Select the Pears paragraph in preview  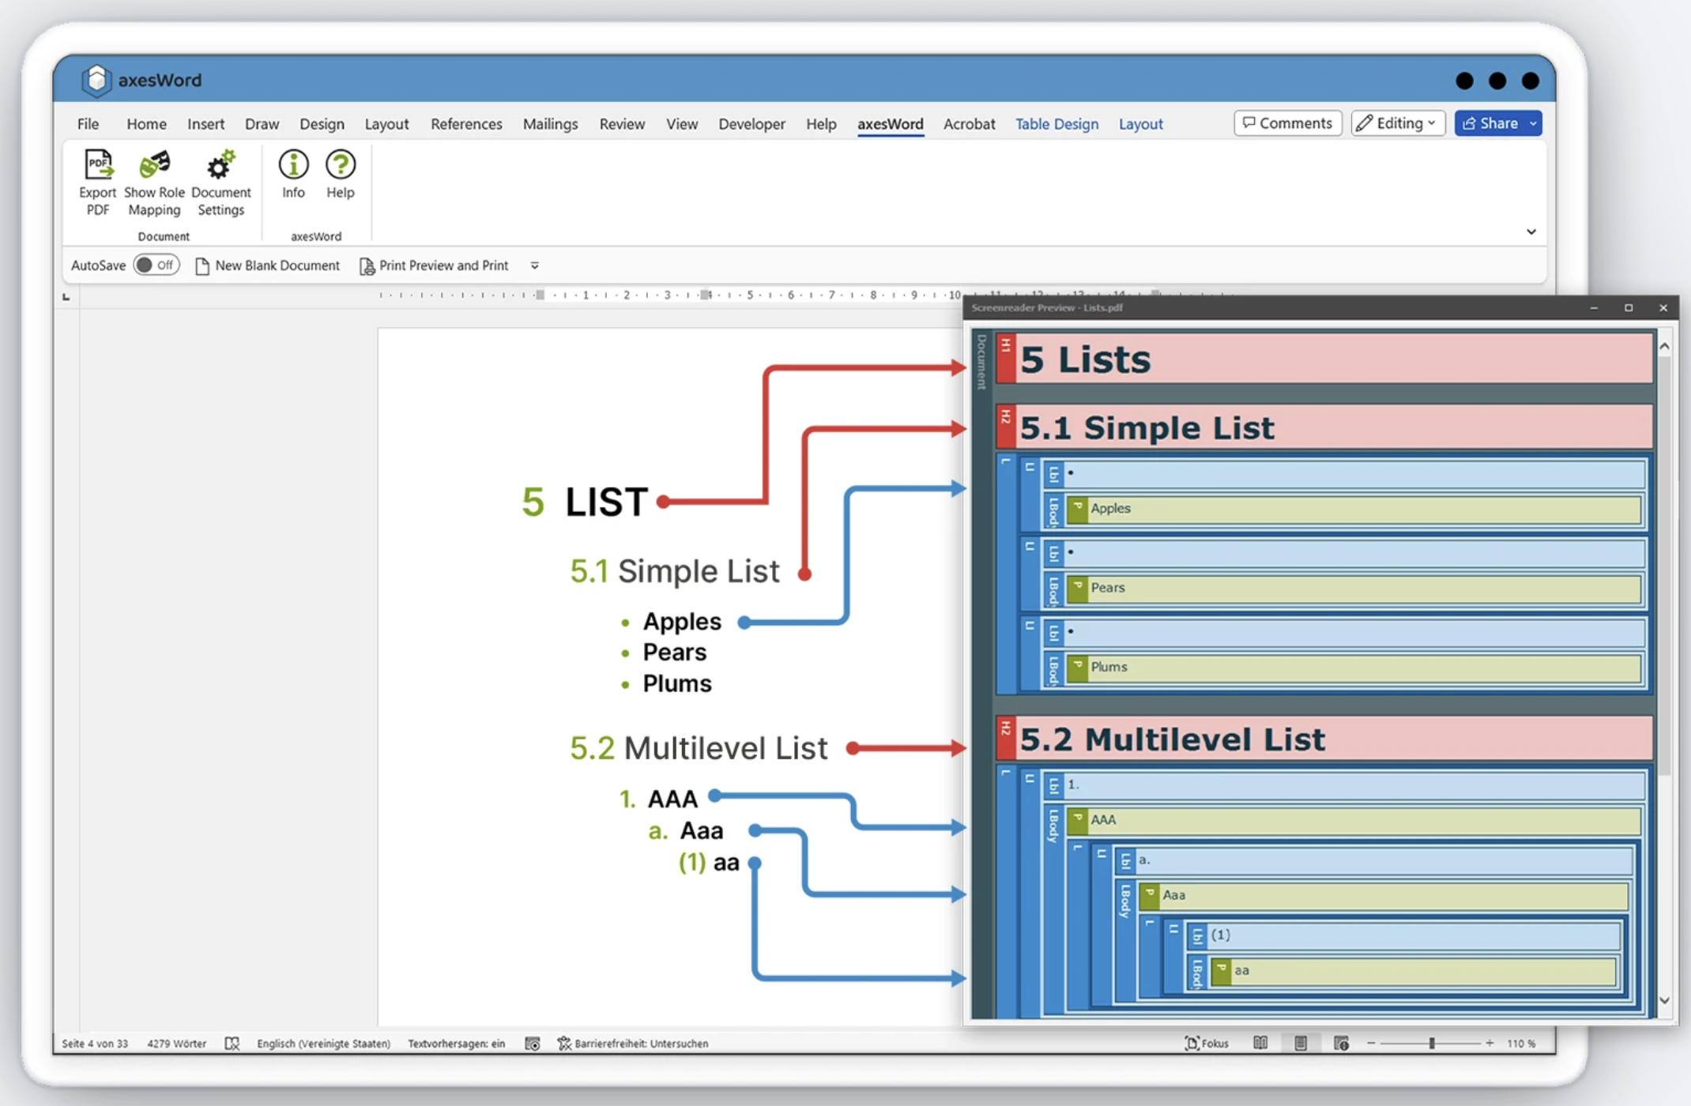pyautogui.click(x=1353, y=588)
